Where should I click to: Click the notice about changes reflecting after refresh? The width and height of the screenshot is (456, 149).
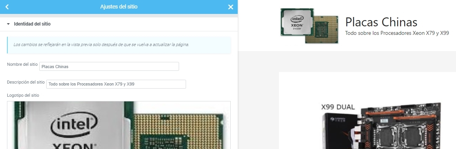pos(119,45)
